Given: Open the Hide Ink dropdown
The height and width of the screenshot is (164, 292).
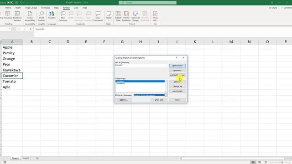Looking at the screenshot, I should point(155,16).
